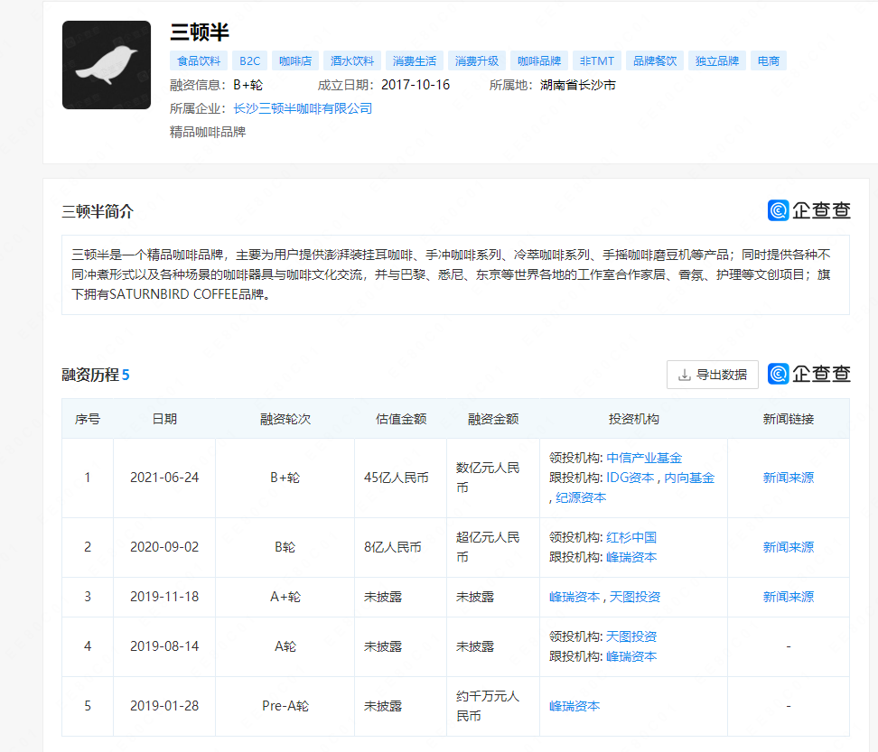Click the 天图投资 link in A+轮 row
The image size is (878, 752).
click(635, 597)
